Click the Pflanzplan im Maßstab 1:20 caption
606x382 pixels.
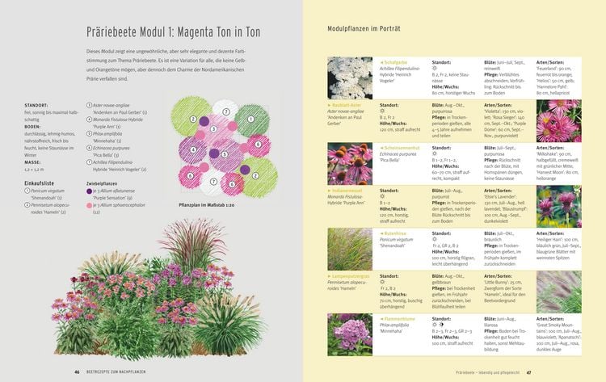pos(206,205)
